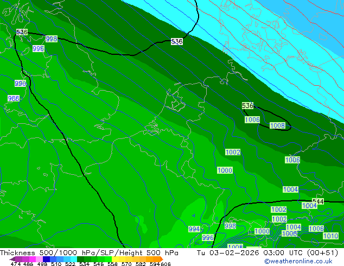Viewport: 344px width, 266px height.
Task: Click the 498 legend value
Action: point(42,264)
